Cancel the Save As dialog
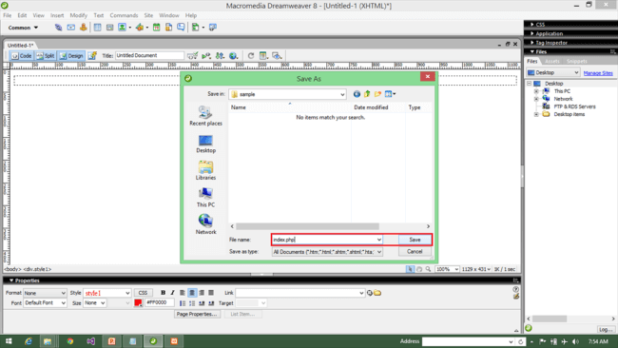 (415, 251)
